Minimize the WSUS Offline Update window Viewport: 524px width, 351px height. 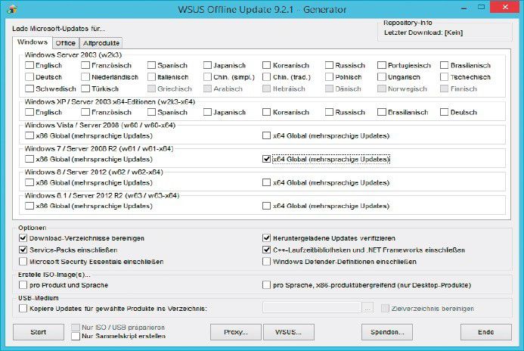tap(464, 8)
